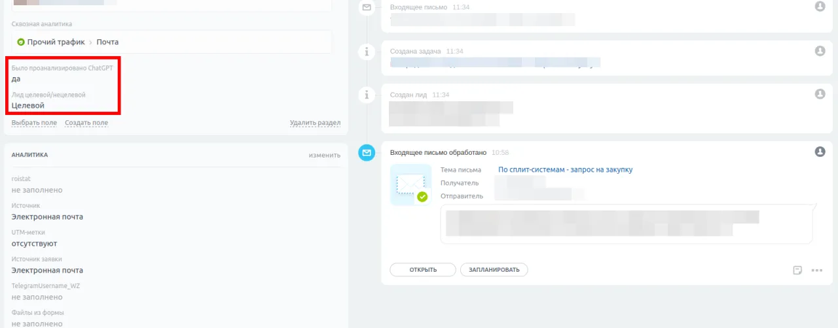838x328 pixels.
Task: Click the ЗАПЛАНИРОВАТЬ button
Action: click(x=494, y=270)
